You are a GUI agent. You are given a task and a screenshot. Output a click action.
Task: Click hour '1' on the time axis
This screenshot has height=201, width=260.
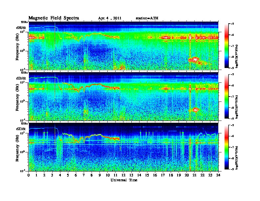coord(36,175)
